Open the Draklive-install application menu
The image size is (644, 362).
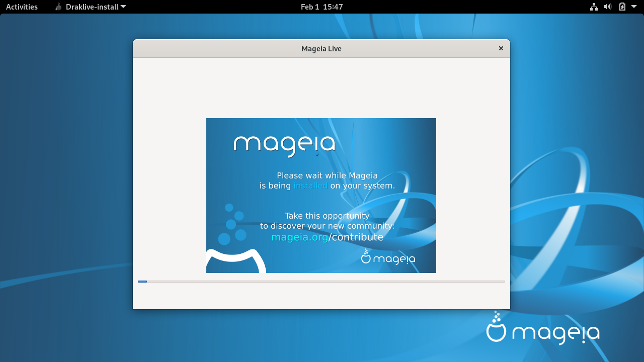click(x=91, y=7)
